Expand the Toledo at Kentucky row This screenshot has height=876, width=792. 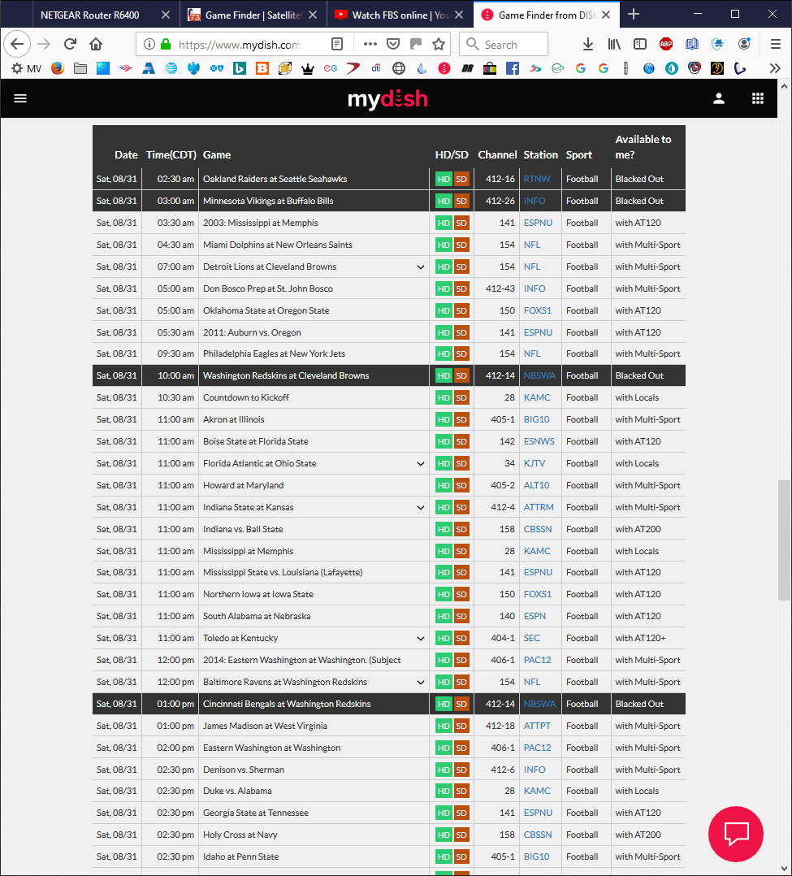tap(421, 639)
